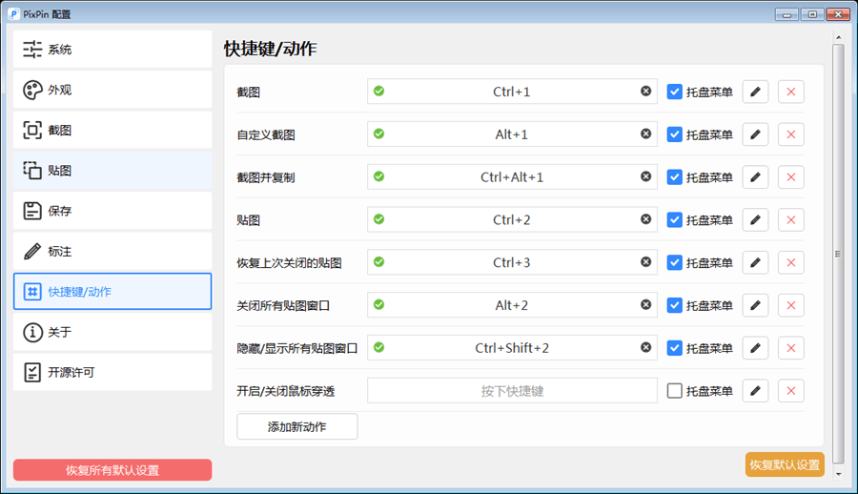Edit the 恢复上次关闭的贴图 action
This screenshot has height=494, width=858.
[755, 262]
